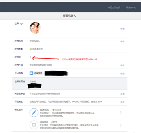Click the app logo avatar image
The image size is (141, 133).
tap(35, 28)
